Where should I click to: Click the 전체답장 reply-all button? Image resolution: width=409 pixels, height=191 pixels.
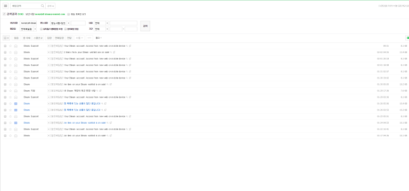(x=59, y=38)
